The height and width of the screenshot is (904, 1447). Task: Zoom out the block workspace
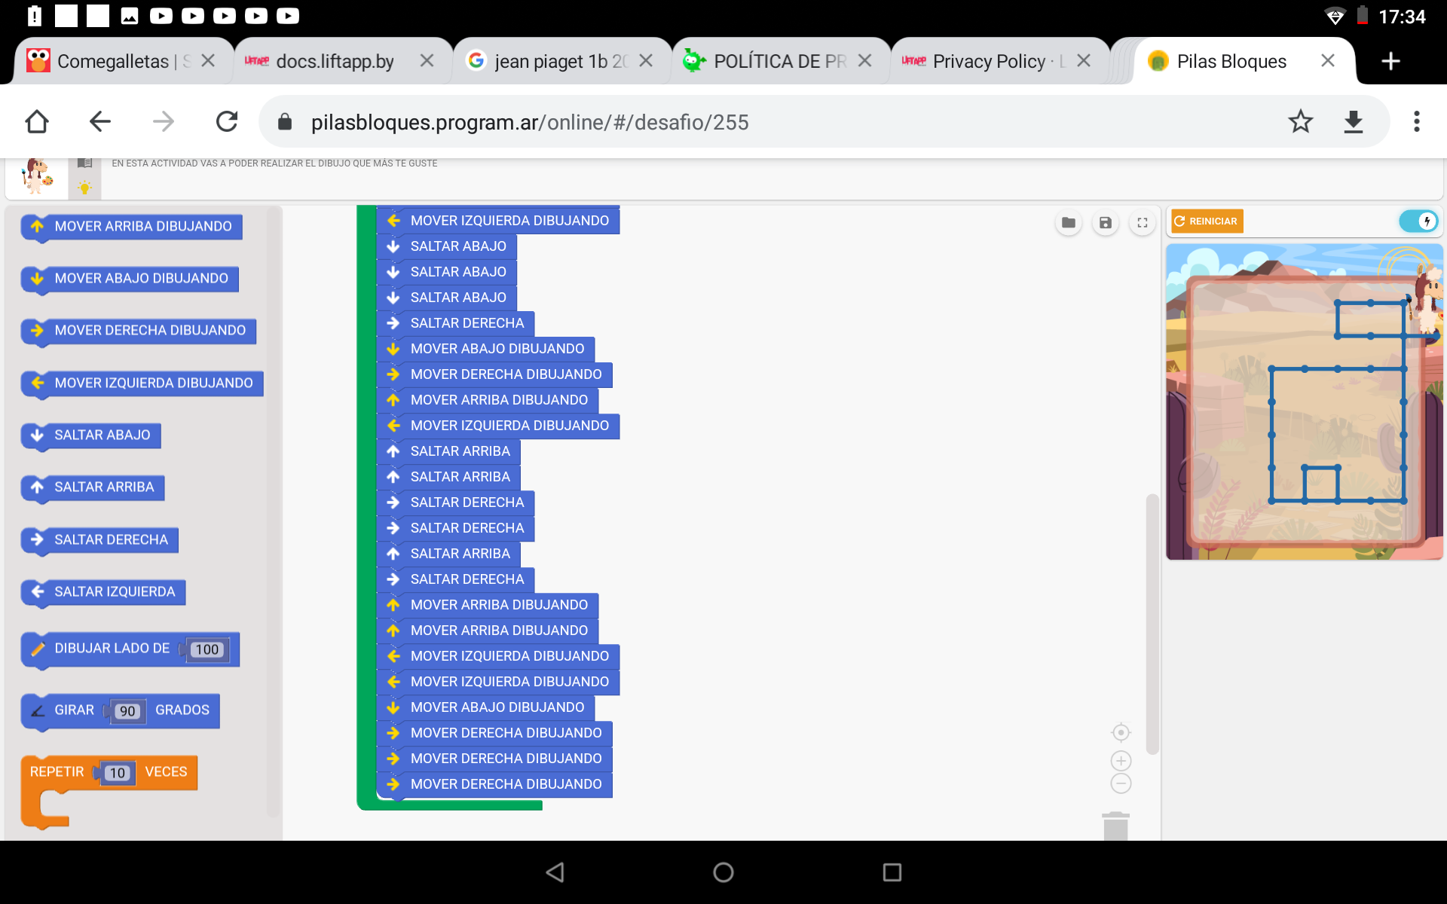(x=1121, y=783)
